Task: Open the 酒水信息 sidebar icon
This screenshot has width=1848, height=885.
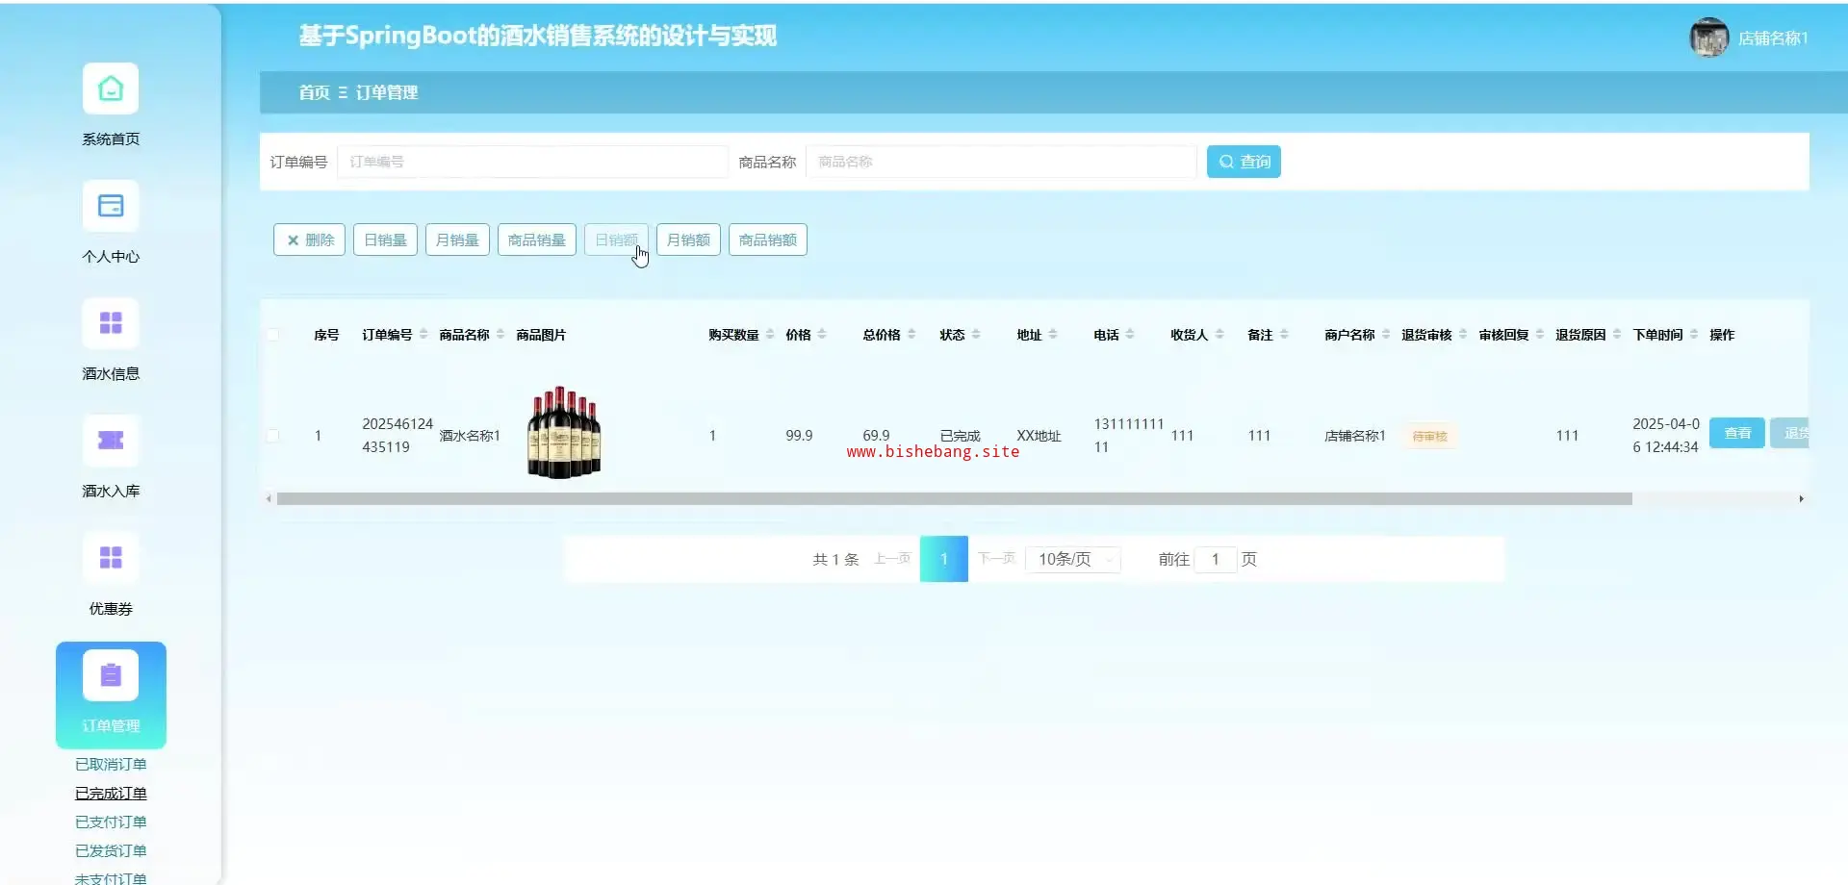Action: pyautogui.click(x=111, y=324)
